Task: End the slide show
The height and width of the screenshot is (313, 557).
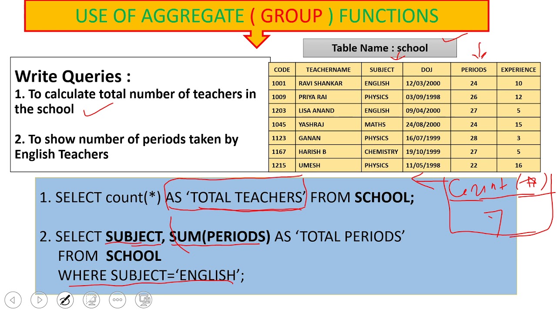Action: (144, 300)
